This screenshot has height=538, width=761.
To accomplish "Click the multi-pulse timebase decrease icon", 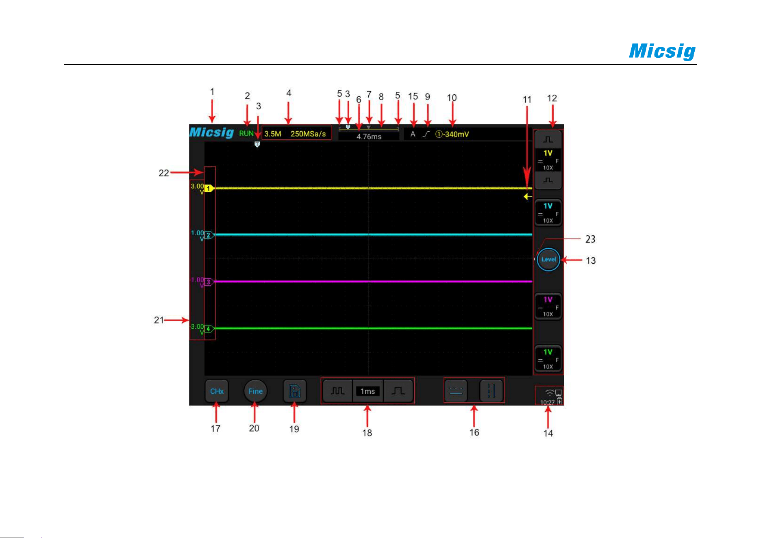I will 337,391.
